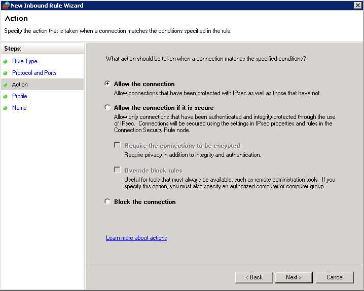Click Next to continue wizard
The height and width of the screenshot is (291, 364).
point(294,277)
